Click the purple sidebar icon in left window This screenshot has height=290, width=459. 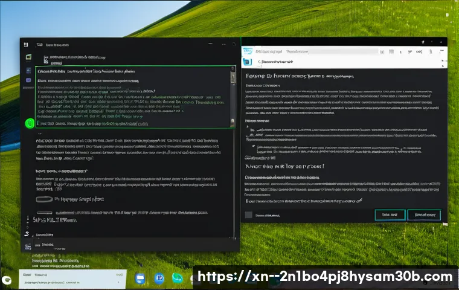tap(28, 80)
